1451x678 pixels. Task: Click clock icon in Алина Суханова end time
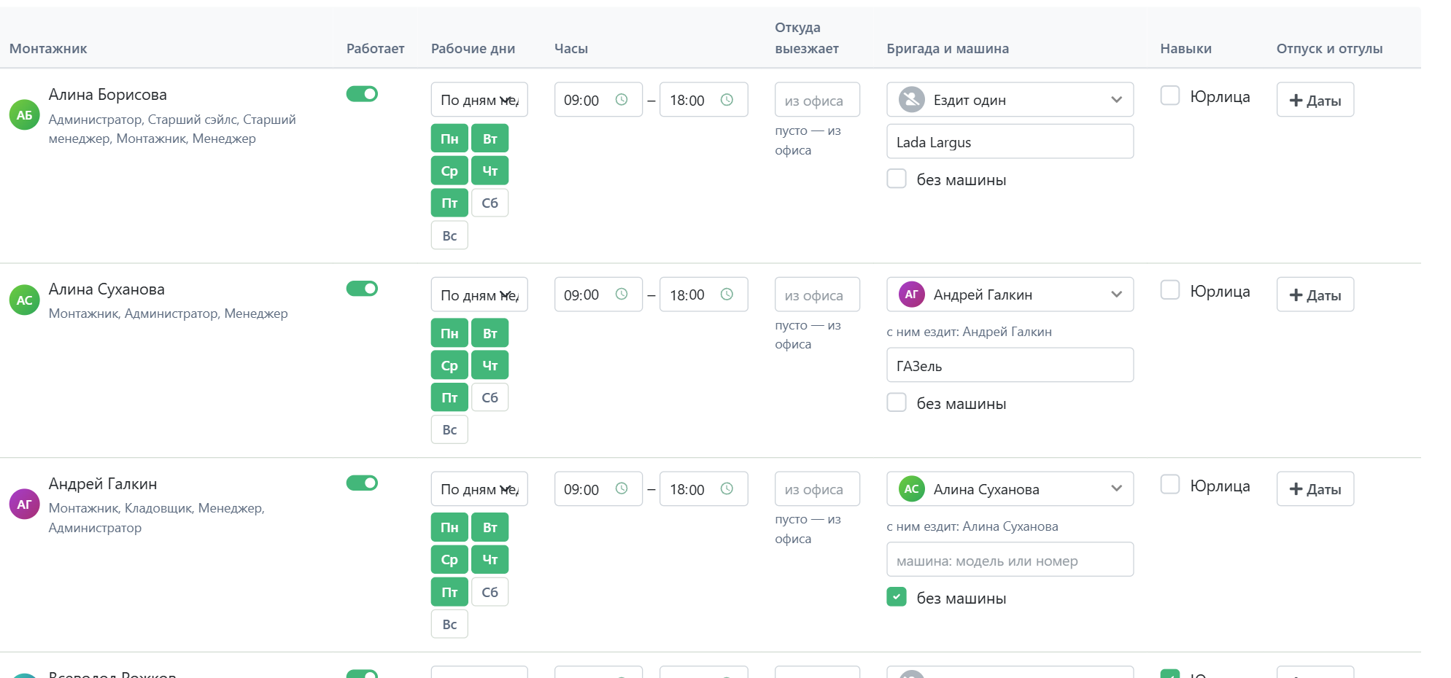[727, 294]
